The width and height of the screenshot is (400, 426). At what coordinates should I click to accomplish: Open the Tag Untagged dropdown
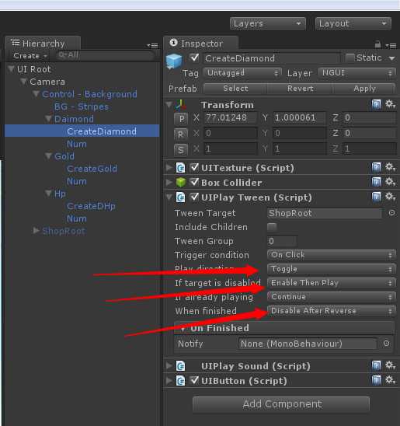[242, 73]
